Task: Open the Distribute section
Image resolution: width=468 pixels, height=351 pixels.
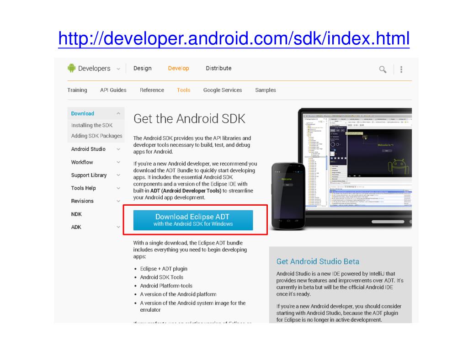Action: 219,69
